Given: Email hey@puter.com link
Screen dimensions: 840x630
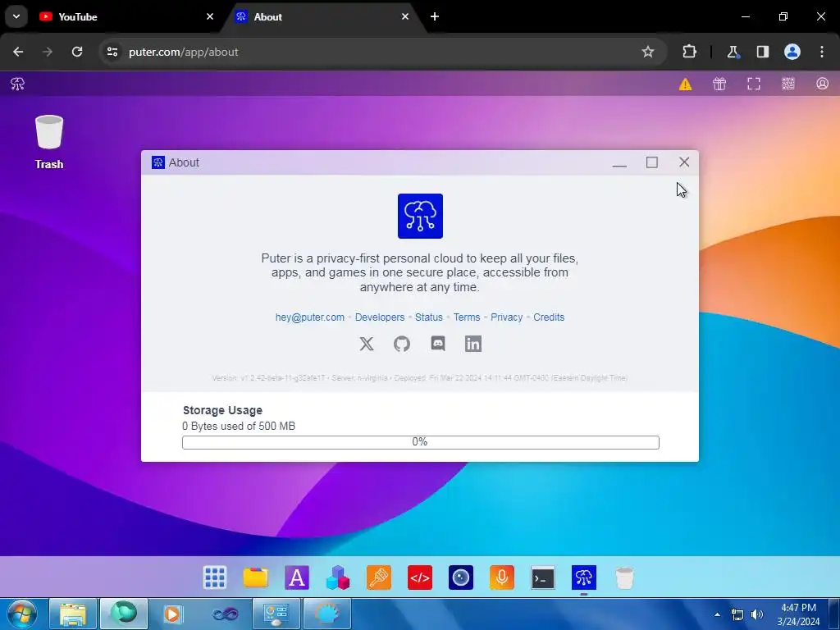Looking at the screenshot, I should (x=309, y=317).
